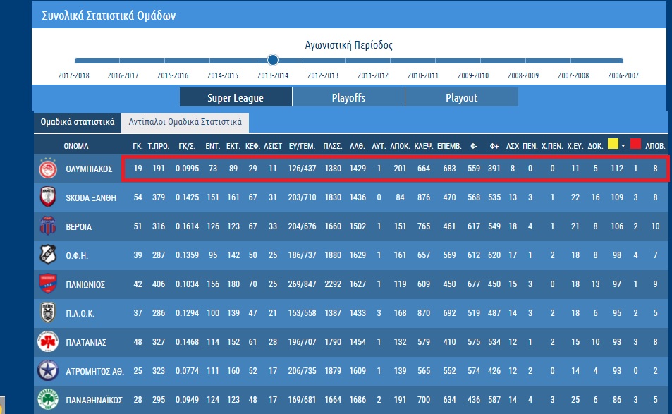Select season 2014-2015 on the timeline
672x414 pixels.
click(x=223, y=75)
